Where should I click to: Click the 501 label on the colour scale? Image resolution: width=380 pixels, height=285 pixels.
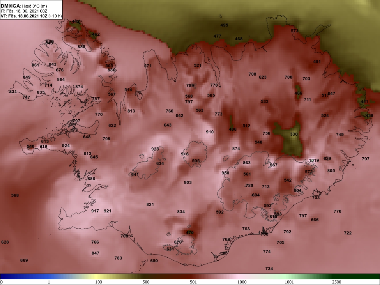pyautogui.click(x=193, y=282)
